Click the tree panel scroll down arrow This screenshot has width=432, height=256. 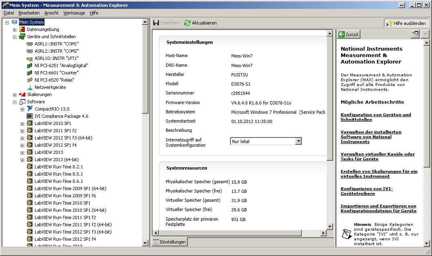click(145, 243)
